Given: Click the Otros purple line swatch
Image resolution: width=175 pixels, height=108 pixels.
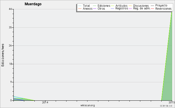Looking at the screenshot, I should point(94,8).
